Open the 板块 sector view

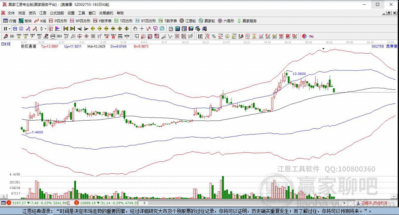pos(25,21)
